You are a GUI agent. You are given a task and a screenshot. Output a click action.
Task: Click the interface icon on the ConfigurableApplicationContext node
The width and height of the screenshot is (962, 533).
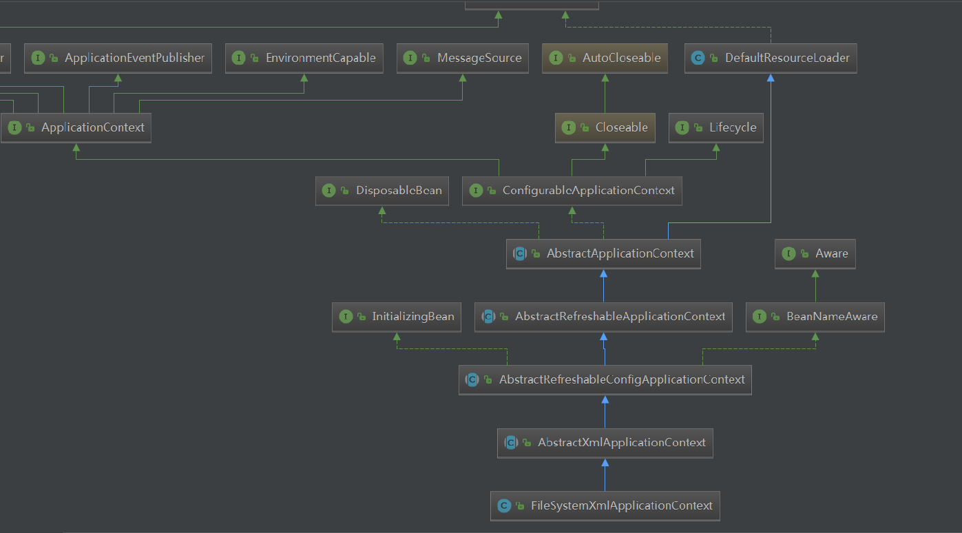pos(476,191)
